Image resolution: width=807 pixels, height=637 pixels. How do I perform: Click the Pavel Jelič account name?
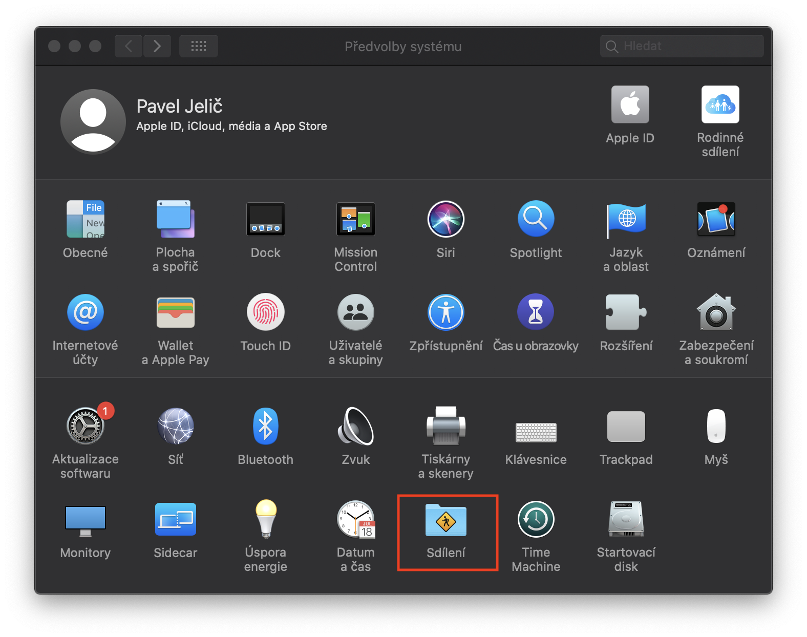[180, 107]
